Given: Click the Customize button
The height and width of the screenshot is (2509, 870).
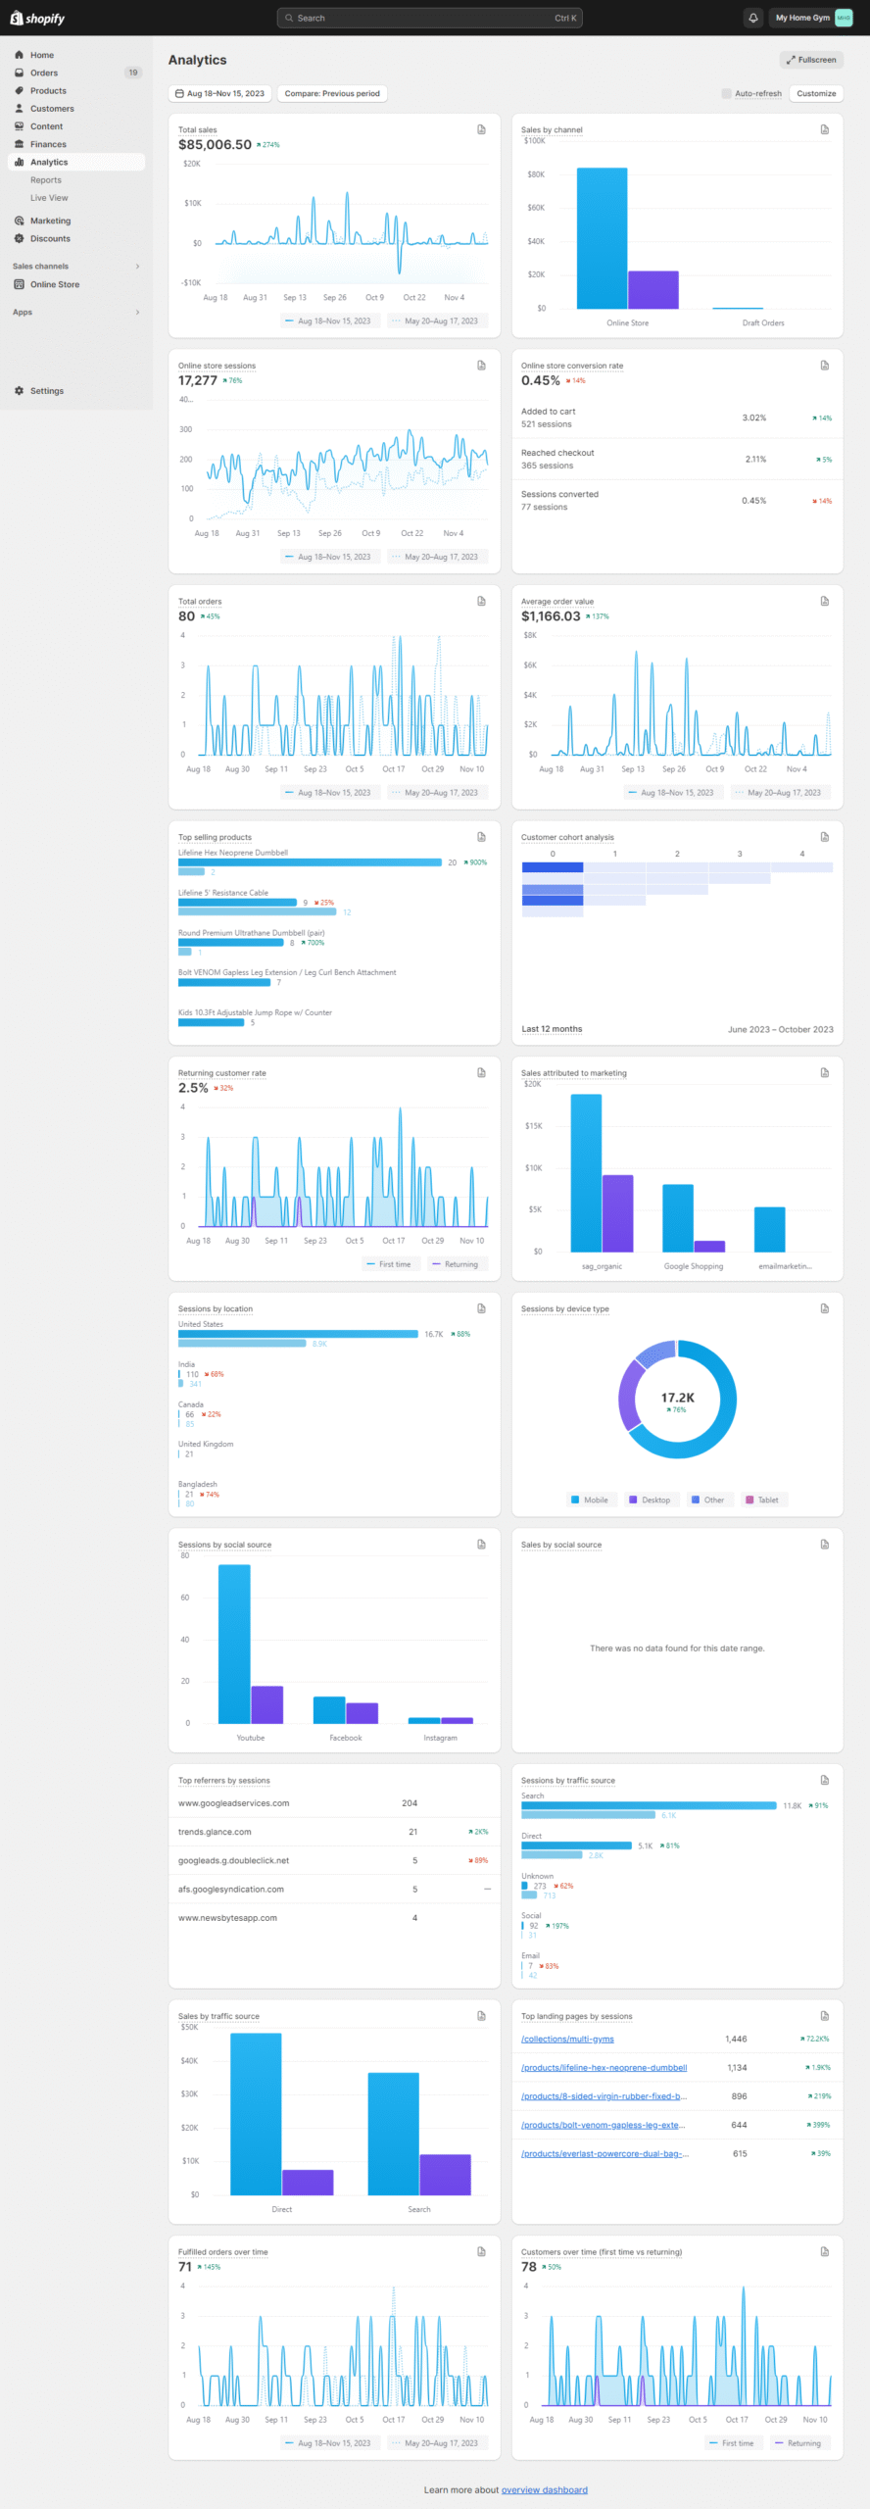Looking at the screenshot, I should tap(815, 94).
